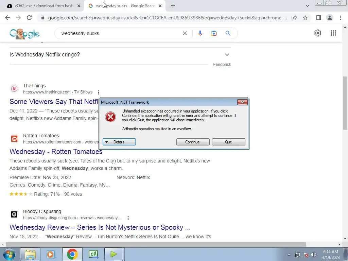Expand the error dialog Details

point(119,142)
